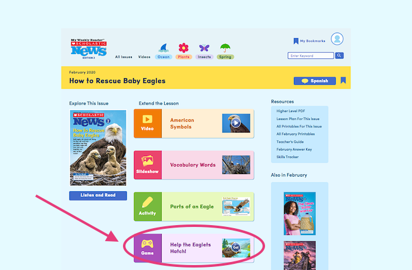Open the Teacher's Guide link
412x270 pixels.
click(x=290, y=141)
